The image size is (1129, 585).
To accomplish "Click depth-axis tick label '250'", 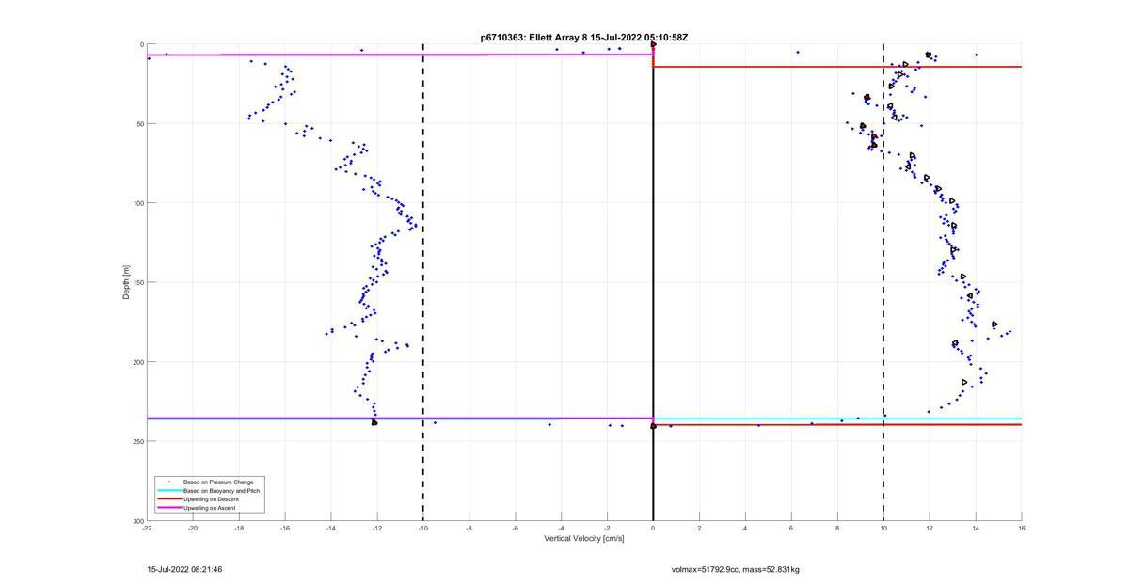I will tap(138, 441).
